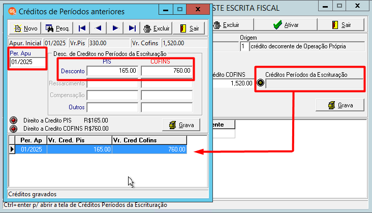
Task: Click the Compensação PIS field
Action: 112,95
